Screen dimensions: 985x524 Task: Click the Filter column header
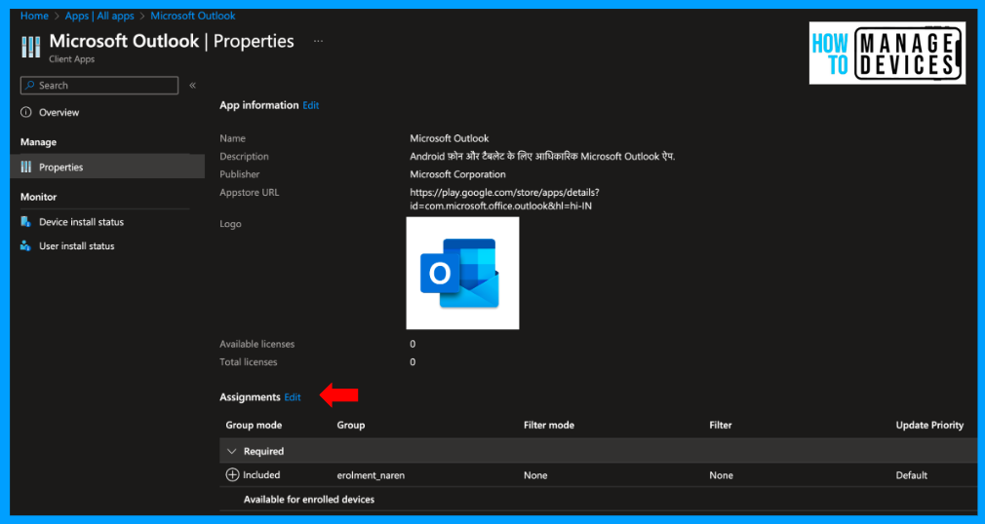[721, 425]
